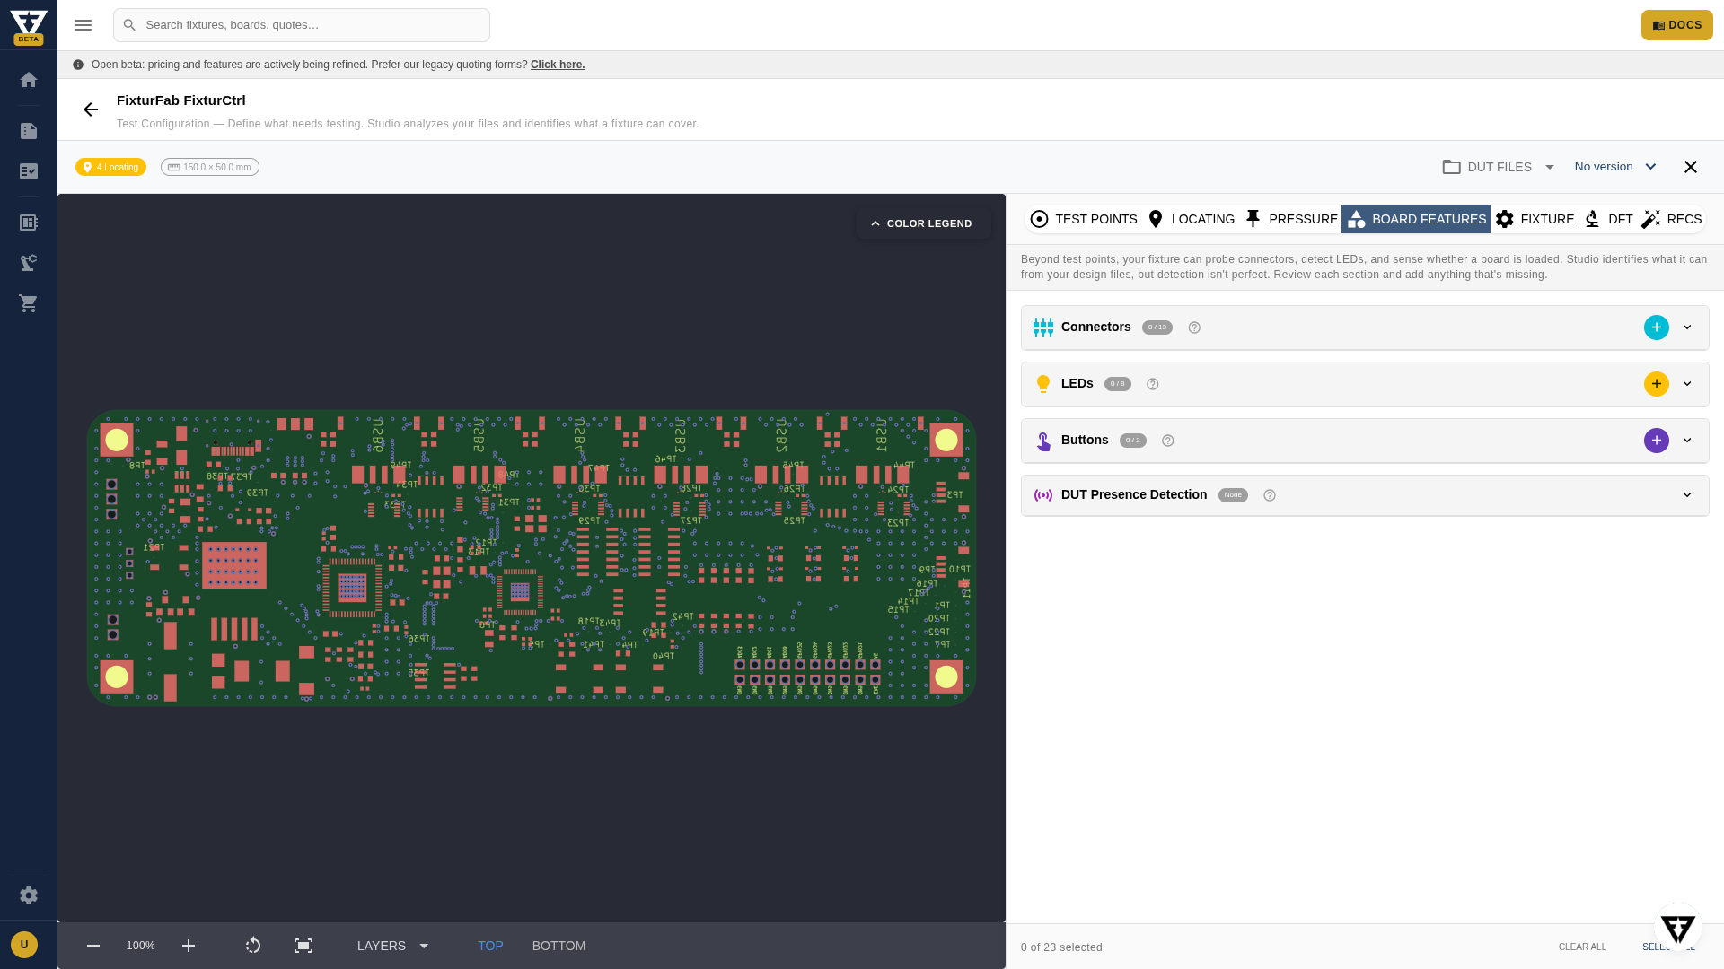Open the LAYERS dropdown
1724x969 pixels.
393,946
